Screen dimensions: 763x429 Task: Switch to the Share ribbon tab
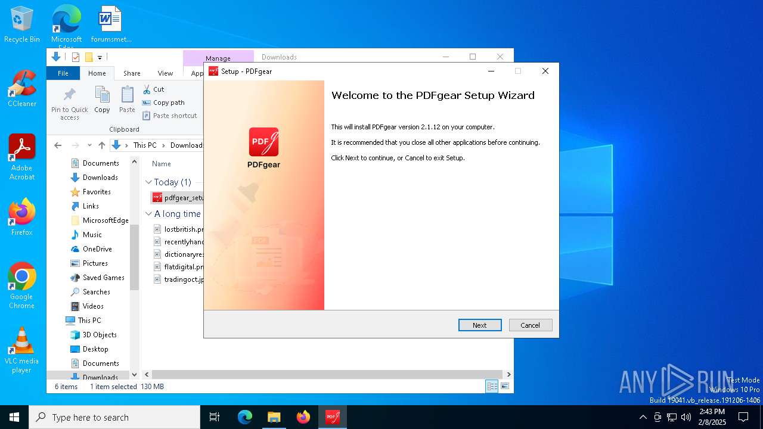tap(132, 73)
